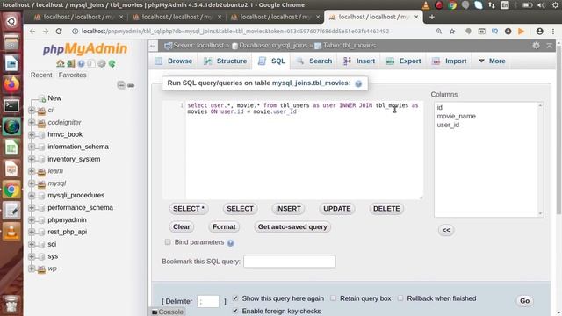Open phpMyAdmin documentation help icon

click(82, 63)
